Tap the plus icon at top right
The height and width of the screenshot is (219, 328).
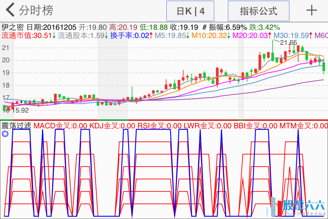[312, 11]
